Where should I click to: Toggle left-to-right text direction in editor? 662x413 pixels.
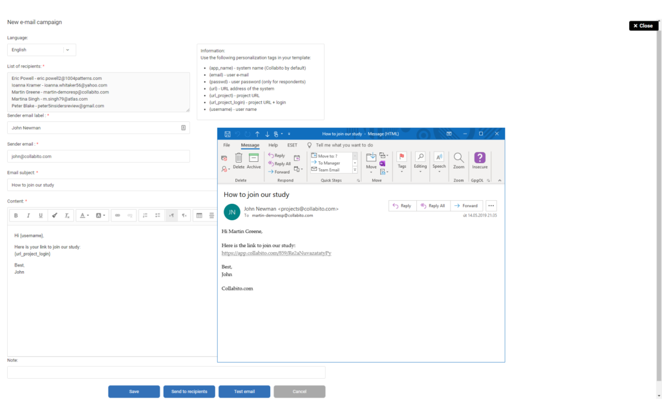[x=172, y=216]
